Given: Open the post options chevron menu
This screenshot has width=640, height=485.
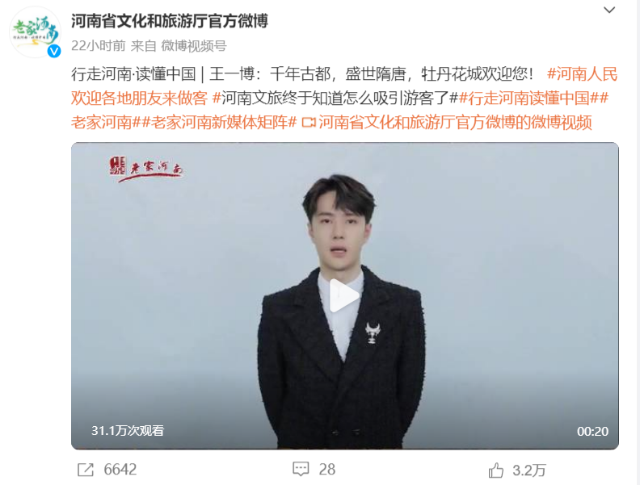Looking at the screenshot, I should click(609, 10).
